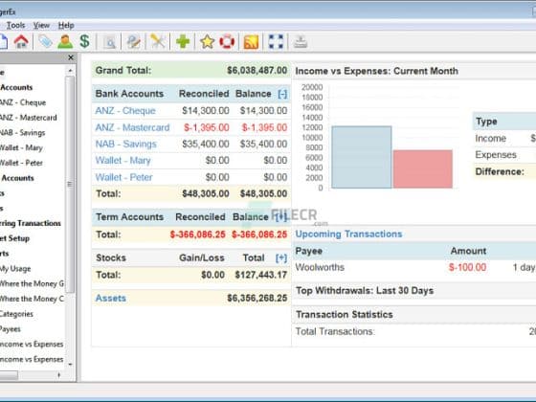Click the Woolworths amount $-100.00
The height and width of the screenshot is (402, 536).
tap(467, 267)
